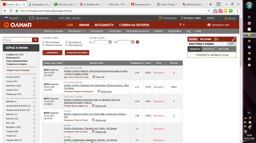Switch to the ЭКСПРЕСС tab
Image resolution: width=256 pixels, height=143 pixels.
tap(208, 49)
